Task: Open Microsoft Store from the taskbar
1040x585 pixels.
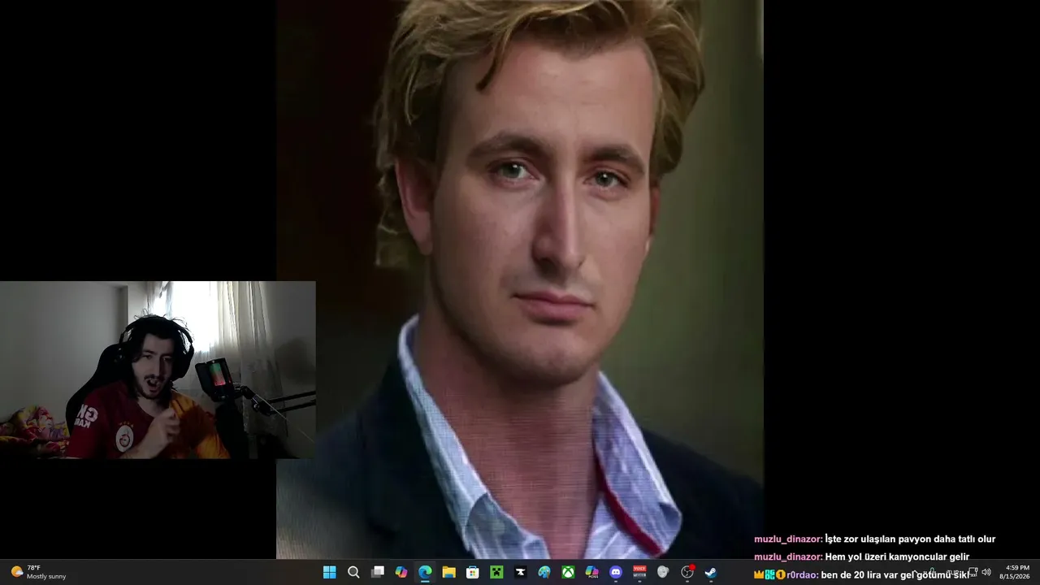Action: click(x=472, y=572)
